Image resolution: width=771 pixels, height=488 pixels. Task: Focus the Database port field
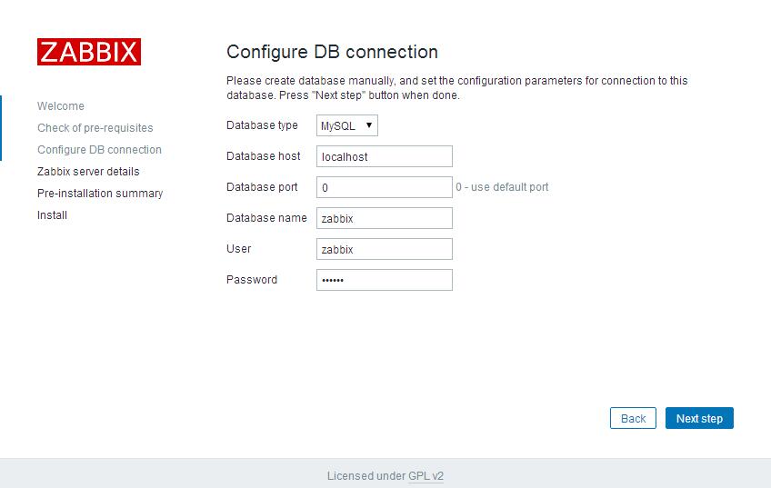pyautogui.click(x=384, y=187)
